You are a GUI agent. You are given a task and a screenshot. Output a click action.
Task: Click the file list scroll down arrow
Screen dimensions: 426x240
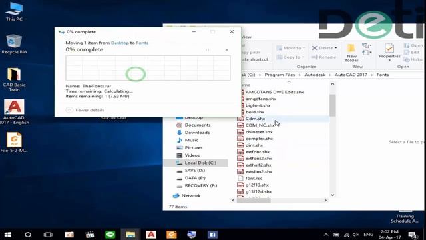pos(333,195)
